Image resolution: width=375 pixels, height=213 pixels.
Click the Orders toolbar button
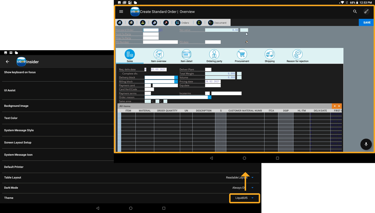182,23
